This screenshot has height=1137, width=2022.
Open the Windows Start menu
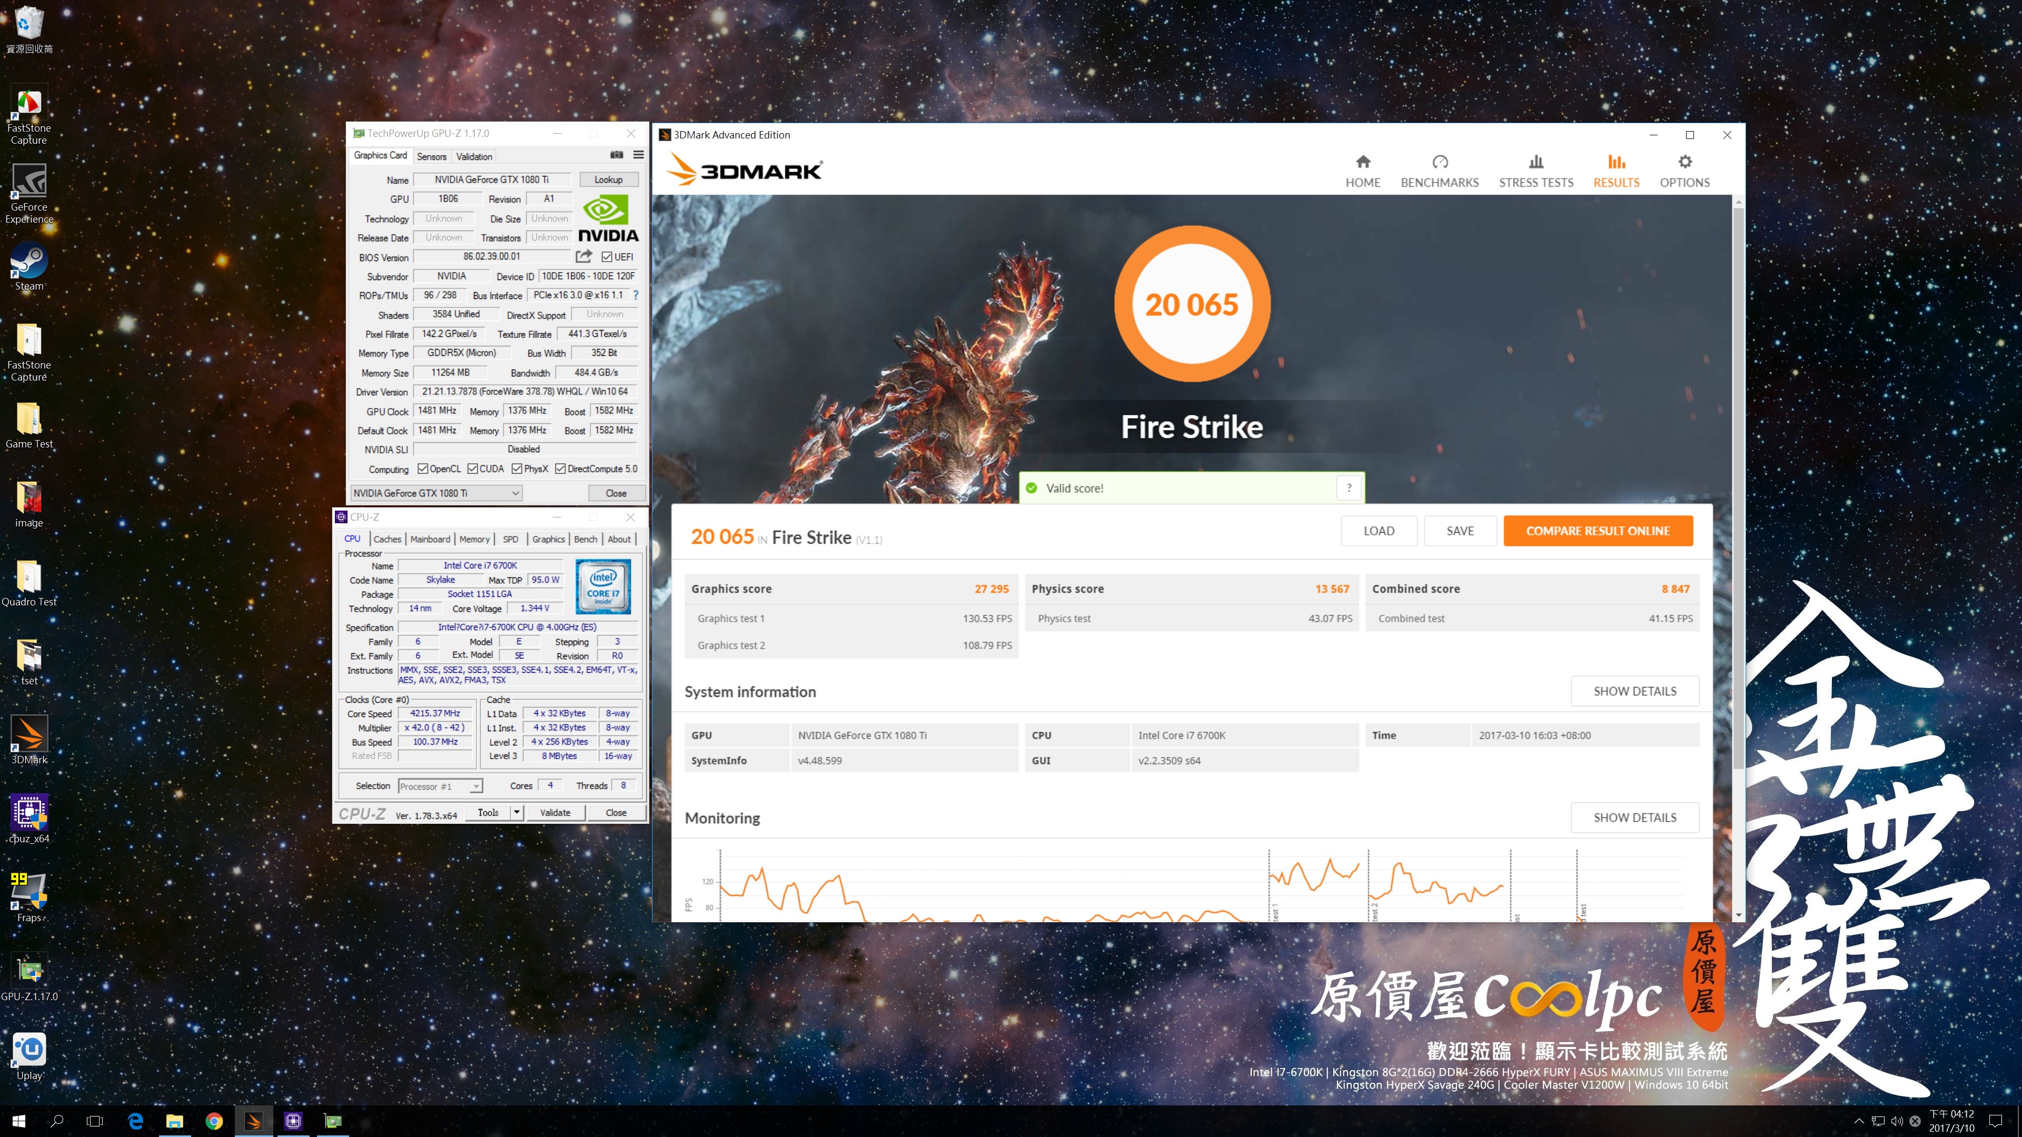click(19, 1121)
